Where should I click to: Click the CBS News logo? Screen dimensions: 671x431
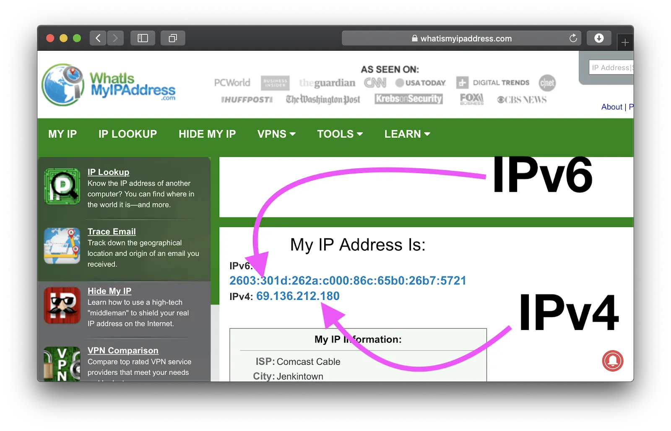[522, 100]
